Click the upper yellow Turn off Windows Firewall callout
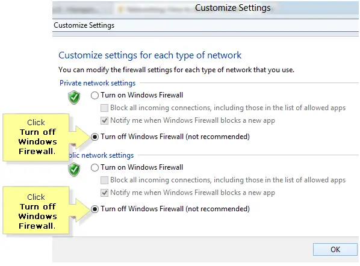 point(36,137)
